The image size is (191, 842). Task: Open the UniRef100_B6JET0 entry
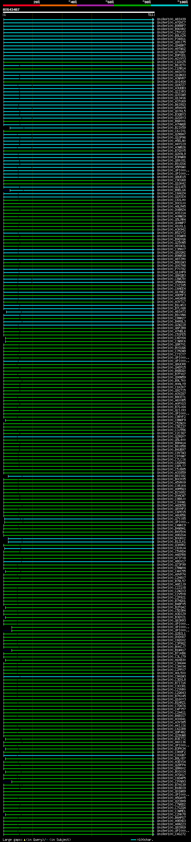point(171,65)
